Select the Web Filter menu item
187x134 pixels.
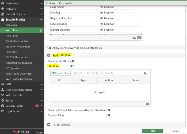pyautogui.click(x=22, y=30)
